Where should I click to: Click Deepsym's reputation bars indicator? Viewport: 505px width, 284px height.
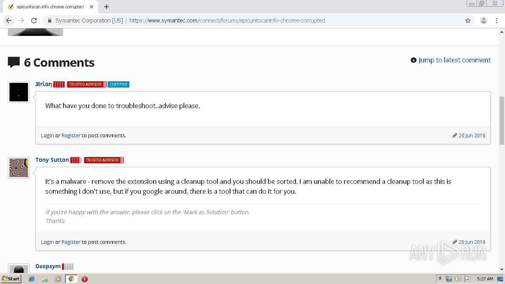[67, 266]
